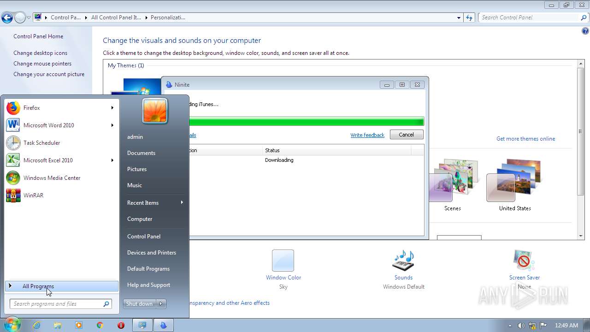Viewport: 590px width, 332px height.
Task: Open Task Scheduler icon
Action: pyautogui.click(x=13, y=143)
